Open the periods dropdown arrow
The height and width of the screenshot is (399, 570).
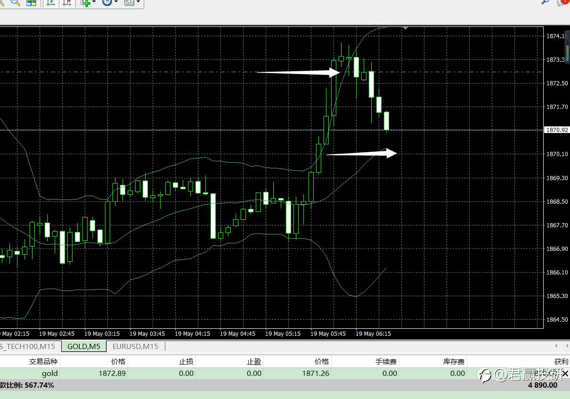coord(116,2)
